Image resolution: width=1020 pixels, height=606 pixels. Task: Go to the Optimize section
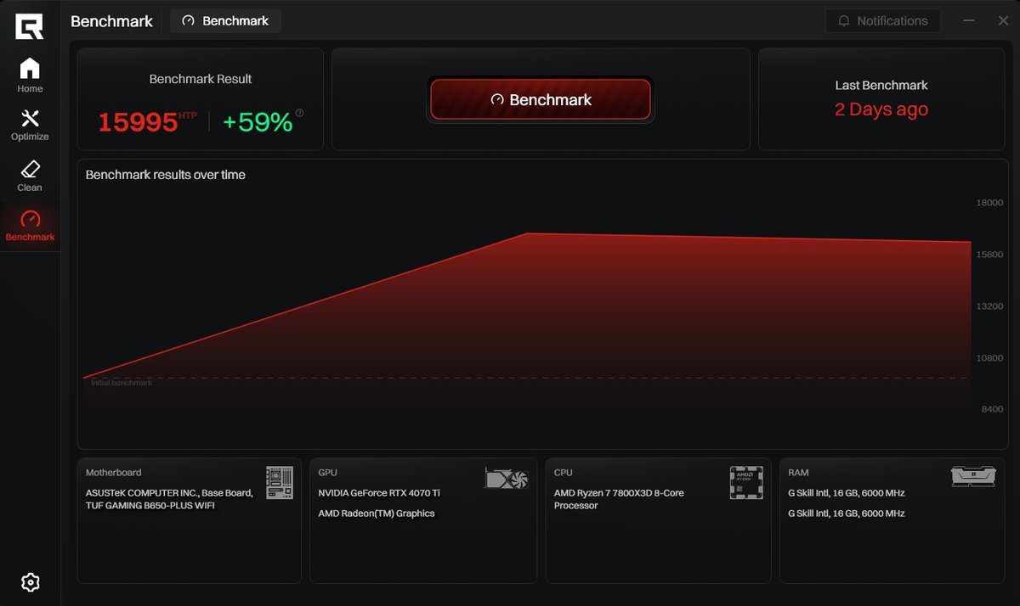pos(30,126)
